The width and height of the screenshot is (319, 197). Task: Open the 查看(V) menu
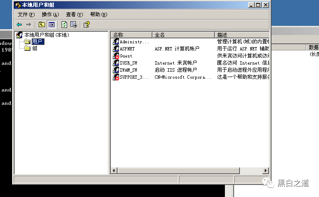(x=74, y=15)
